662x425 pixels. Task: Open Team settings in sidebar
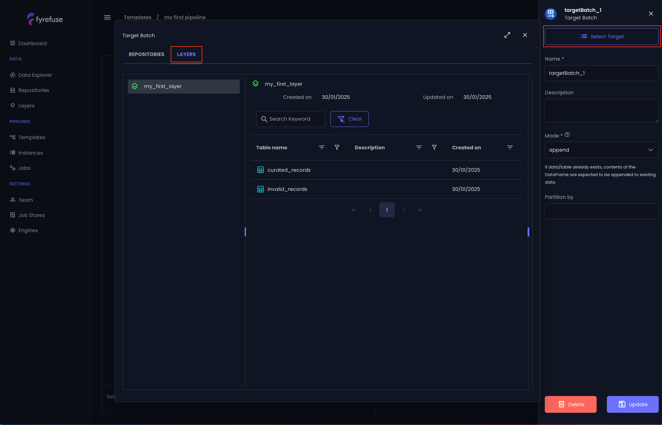pyautogui.click(x=21, y=200)
